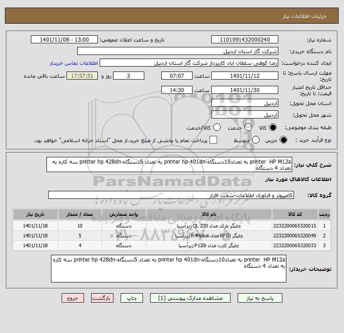The height and width of the screenshot is (333, 344).
Task: Click product code 2232200065320049
Action: [x=295, y=236]
